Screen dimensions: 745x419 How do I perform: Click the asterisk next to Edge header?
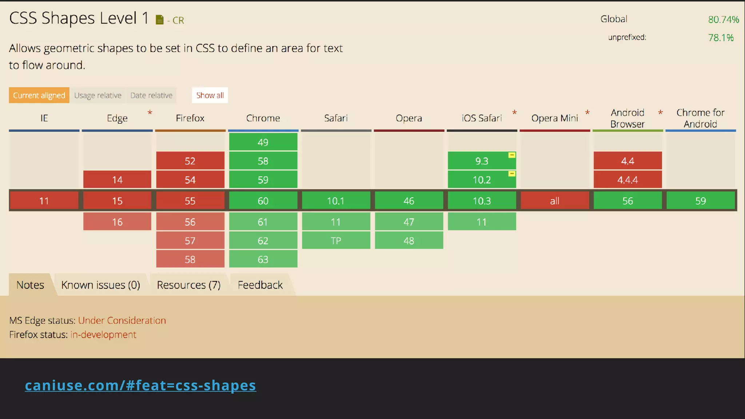tap(150, 113)
